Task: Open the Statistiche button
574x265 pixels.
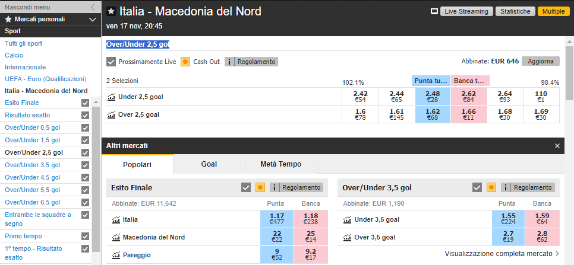Action: tap(515, 11)
